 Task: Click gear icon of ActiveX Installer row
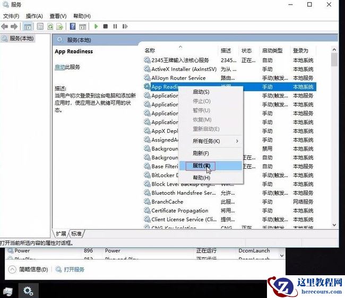(147, 69)
